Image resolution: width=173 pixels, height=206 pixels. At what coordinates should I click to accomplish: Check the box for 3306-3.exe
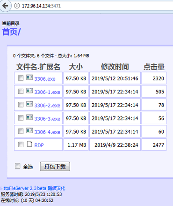[x=21, y=118]
